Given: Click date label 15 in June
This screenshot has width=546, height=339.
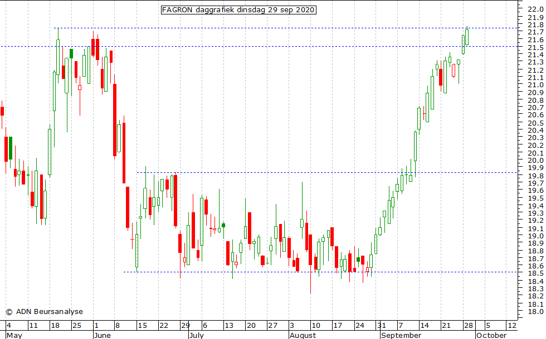Looking at the screenshot, I should pos(142,326).
